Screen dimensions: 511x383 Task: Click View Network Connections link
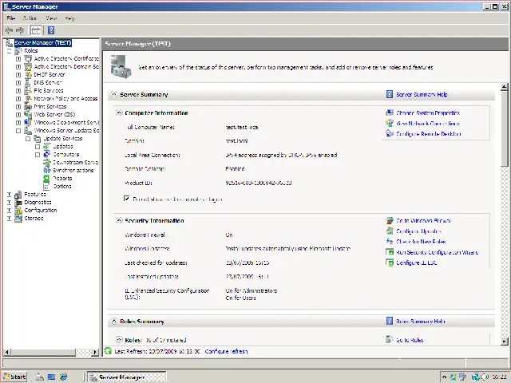click(x=428, y=124)
